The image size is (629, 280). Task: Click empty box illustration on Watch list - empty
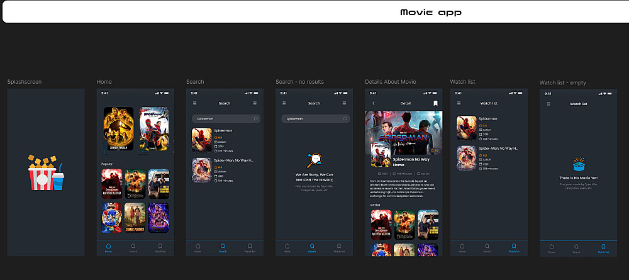(x=579, y=164)
